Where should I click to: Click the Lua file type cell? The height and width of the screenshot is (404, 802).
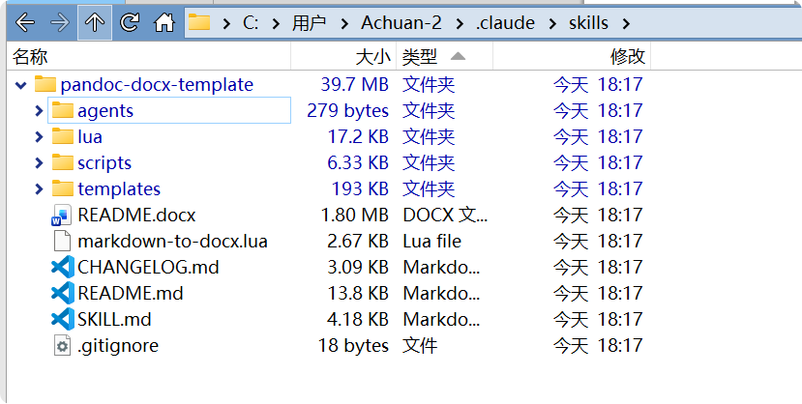tap(431, 241)
